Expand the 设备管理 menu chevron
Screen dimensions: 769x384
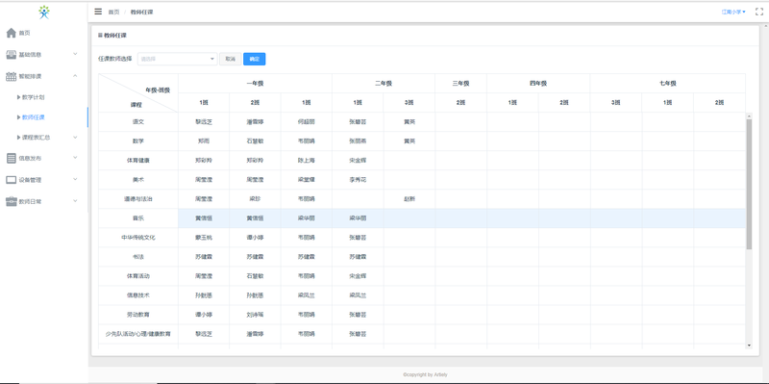tap(75, 179)
